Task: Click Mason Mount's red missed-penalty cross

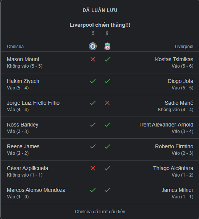Action: pyautogui.click(x=93, y=59)
